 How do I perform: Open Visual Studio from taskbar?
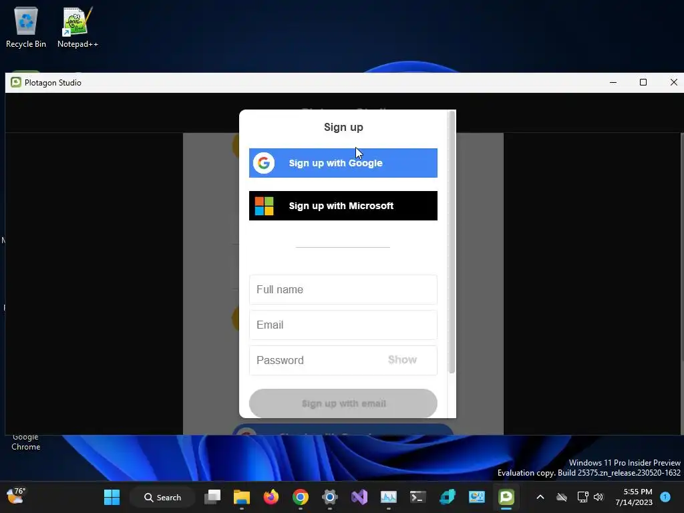pos(359,497)
